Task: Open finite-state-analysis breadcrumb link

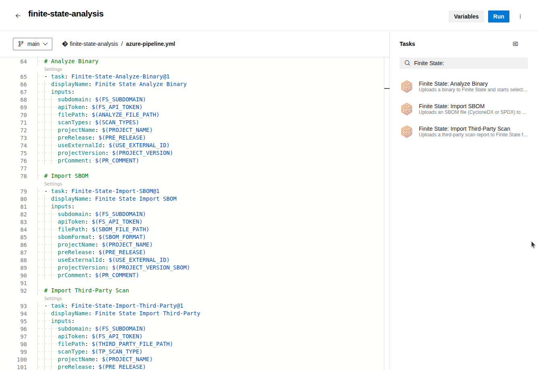Action: [94, 44]
